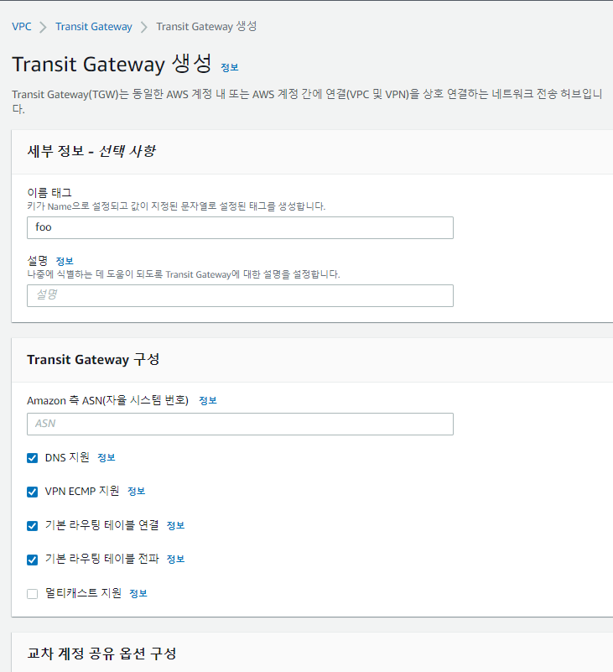Toggle the 기본 라우팅 테이블 연결 checkbox
This screenshot has height=672, width=613.
tap(33, 526)
